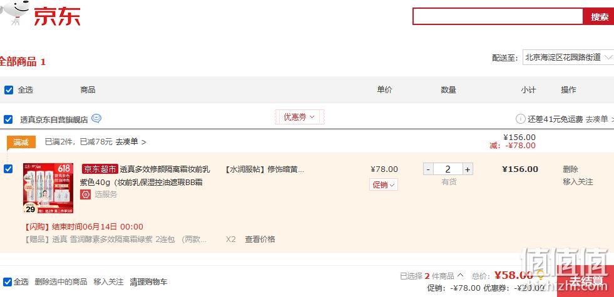Click 去凑单 beside 免运费 notice

600,119
